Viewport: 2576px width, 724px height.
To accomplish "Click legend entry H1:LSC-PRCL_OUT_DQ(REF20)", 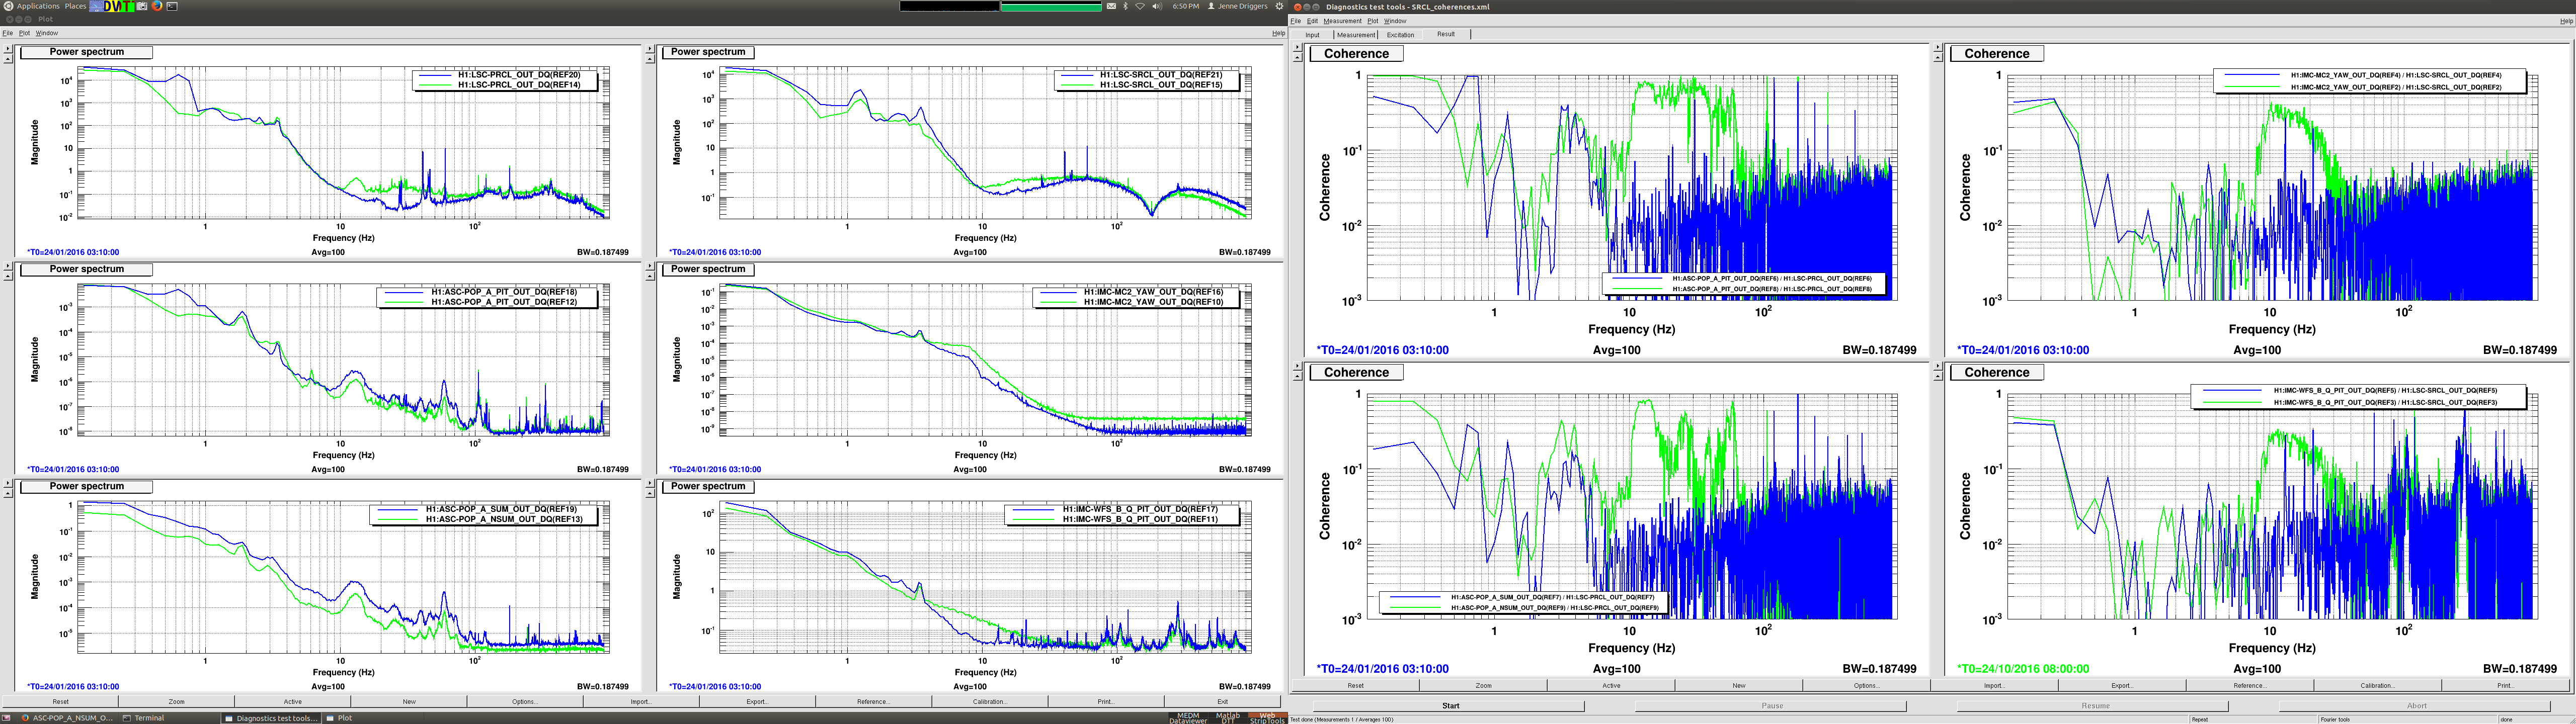I will 519,75.
